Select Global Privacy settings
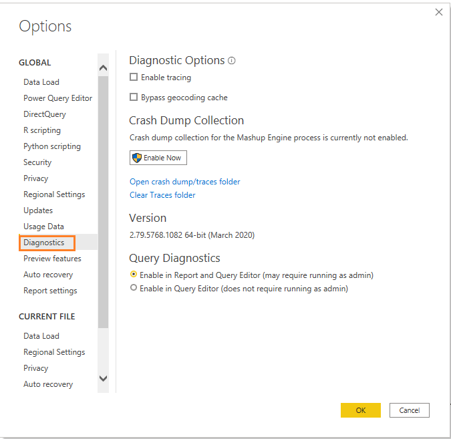 [35, 178]
